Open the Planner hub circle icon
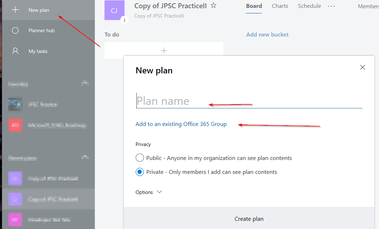The width and height of the screenshot is (379, 229). click(15, 30)
